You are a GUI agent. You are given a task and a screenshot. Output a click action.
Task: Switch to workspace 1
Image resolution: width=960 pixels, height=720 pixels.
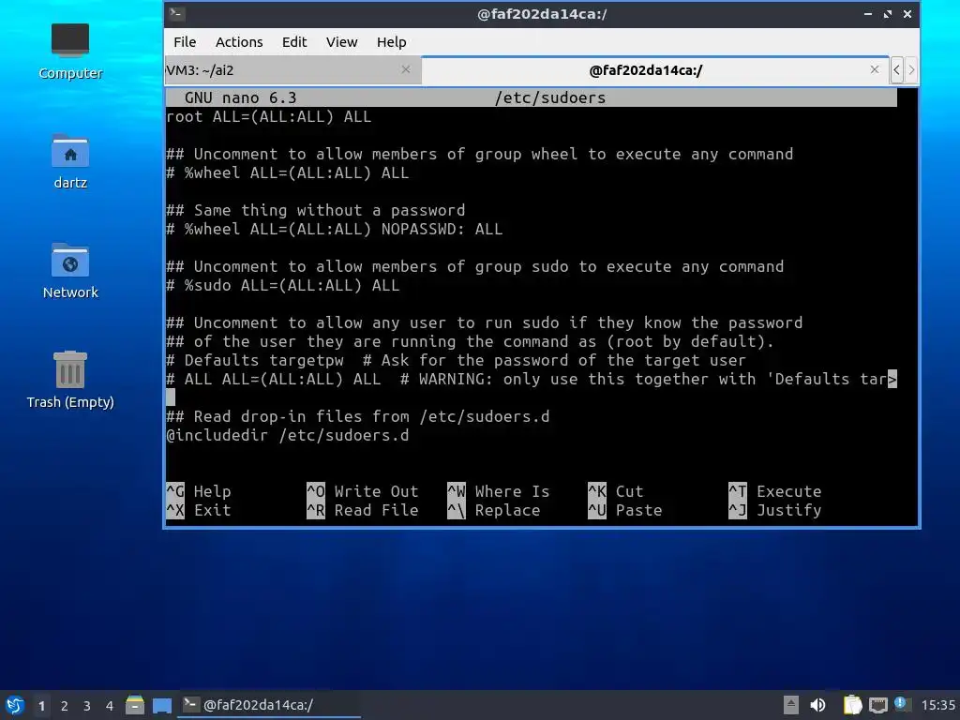[41, 705]
